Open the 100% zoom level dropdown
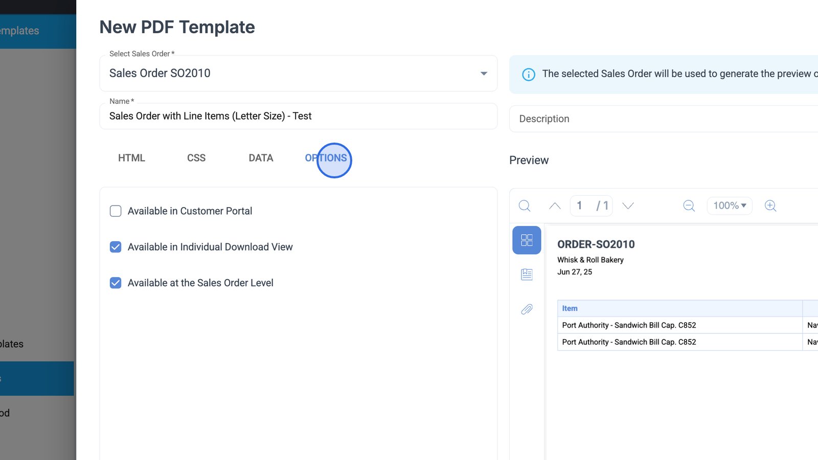The image size is (818, 460). tap(730, 205)
